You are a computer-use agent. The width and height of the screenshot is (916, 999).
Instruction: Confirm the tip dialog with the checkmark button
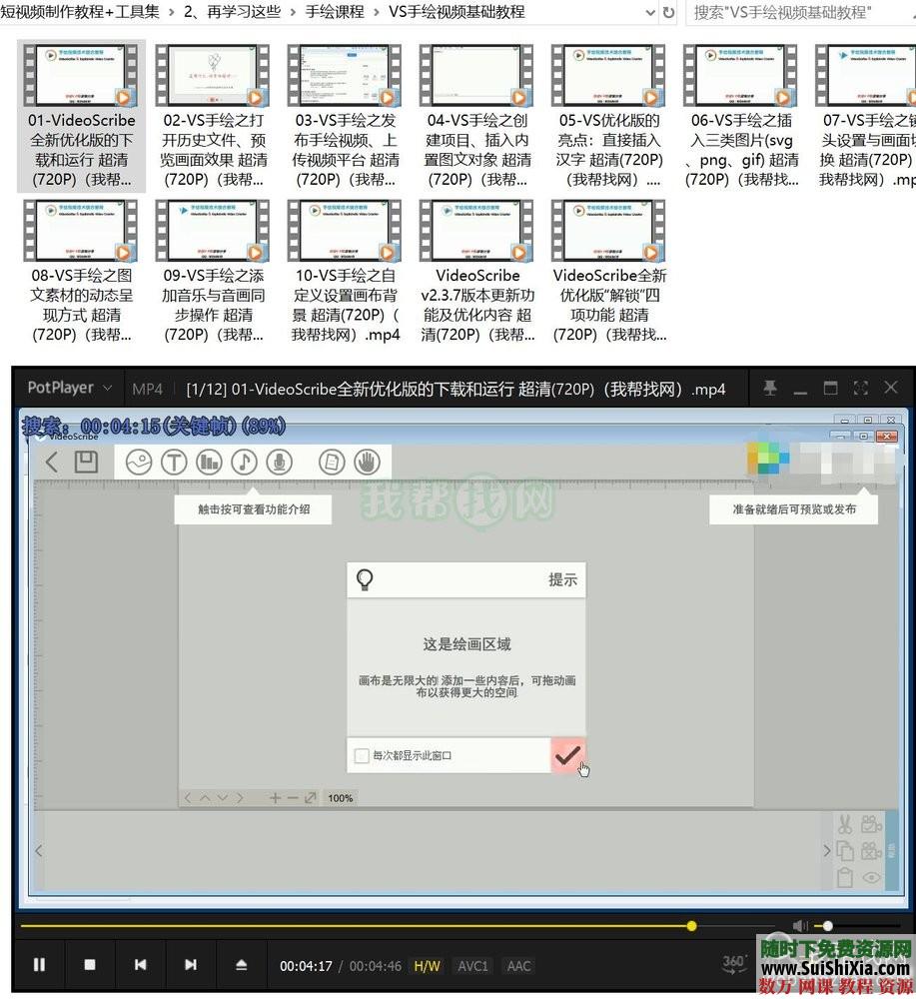568,756
